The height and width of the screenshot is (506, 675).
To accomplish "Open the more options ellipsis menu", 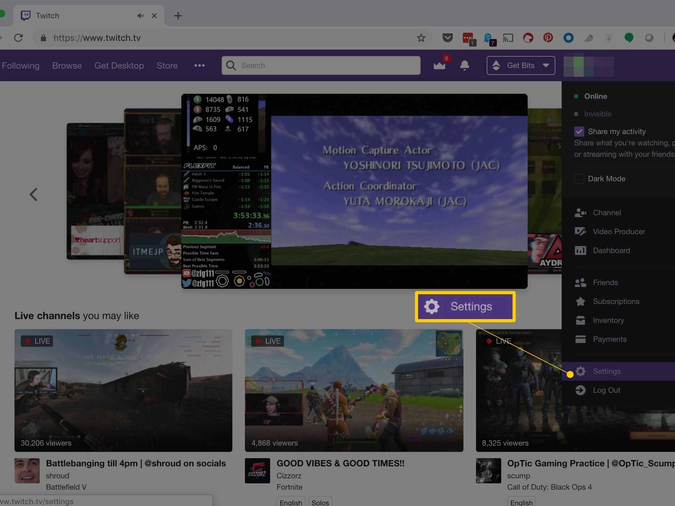I will (x=200, y=65).
